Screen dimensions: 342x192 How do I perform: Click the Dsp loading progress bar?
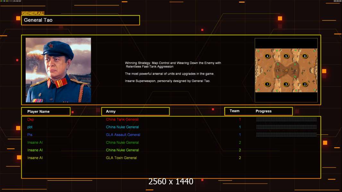[286, 119]
